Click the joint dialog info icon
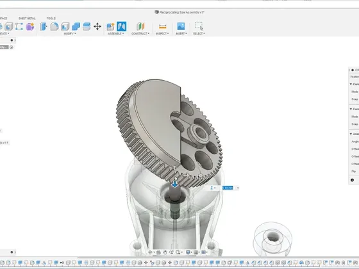The image size is (359, 269). tap(353, 180)
